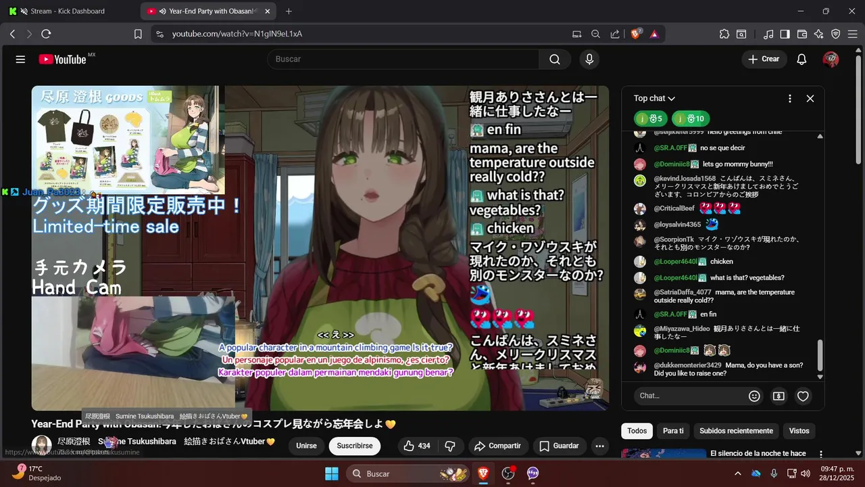
Task: Start voice search with microphone icon
Action: coord(589,60)
